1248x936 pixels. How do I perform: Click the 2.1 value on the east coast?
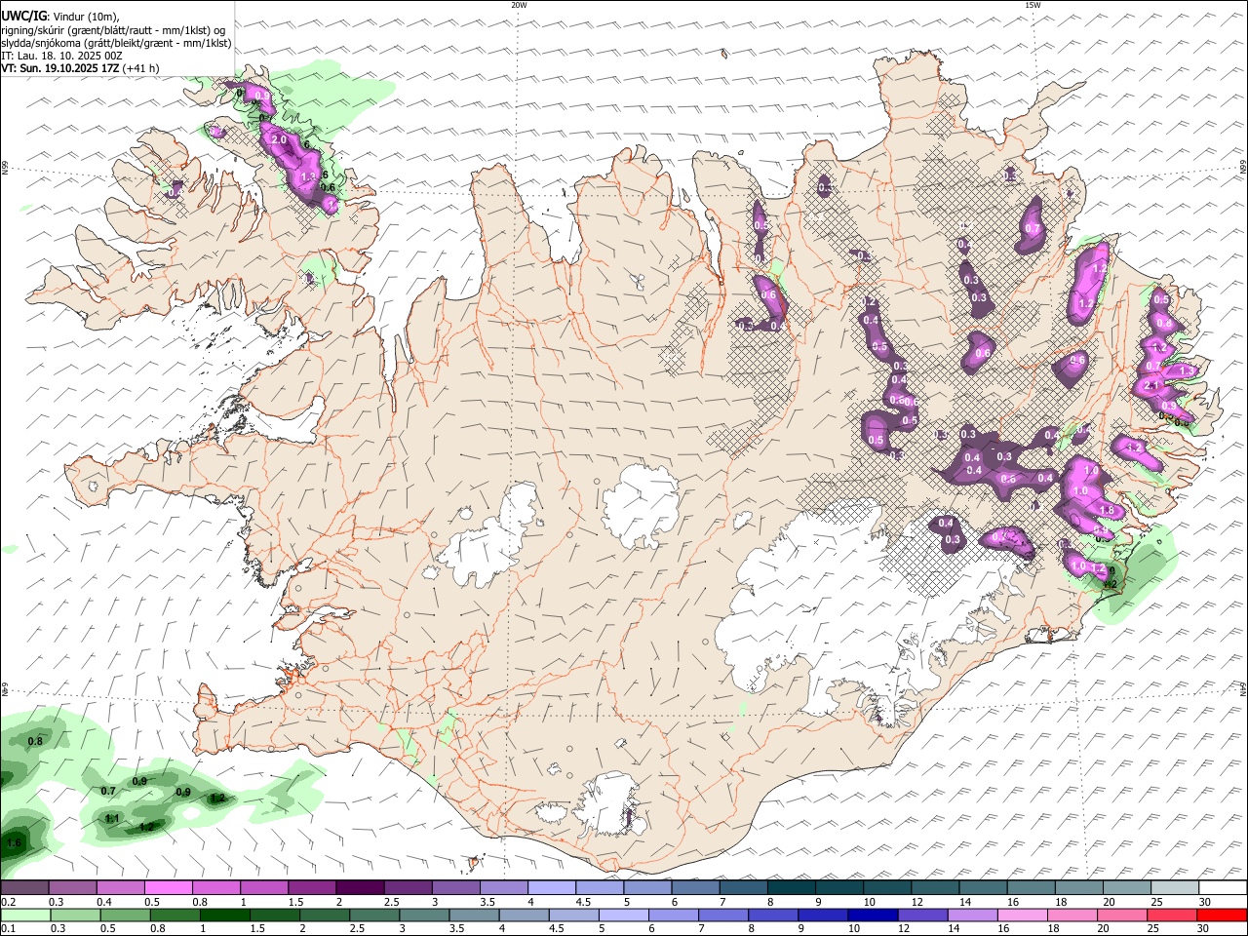(1151, 386)
